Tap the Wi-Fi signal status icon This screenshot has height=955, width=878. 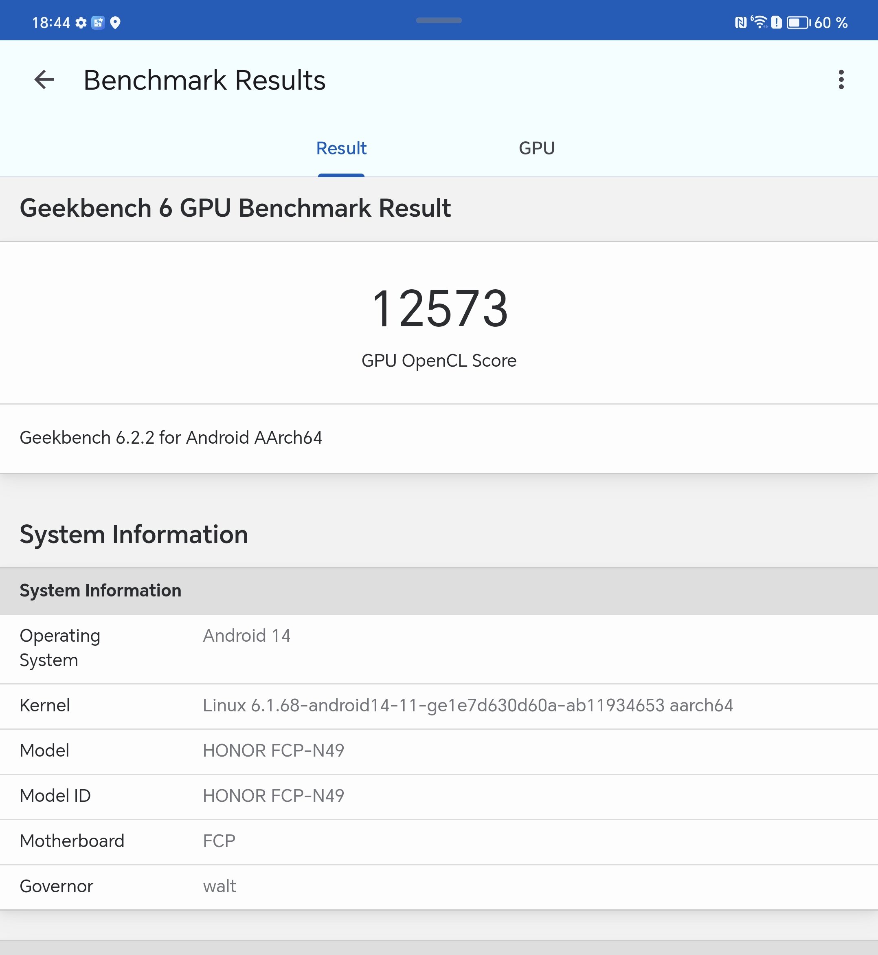coord(759,22)
